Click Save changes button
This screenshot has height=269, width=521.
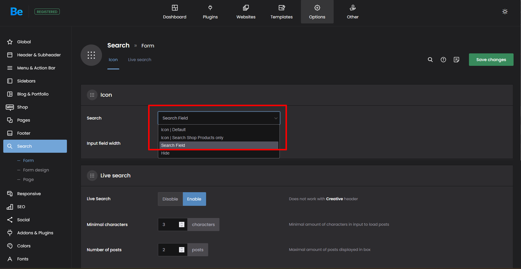pyautogui.click(x=491, y=60)
